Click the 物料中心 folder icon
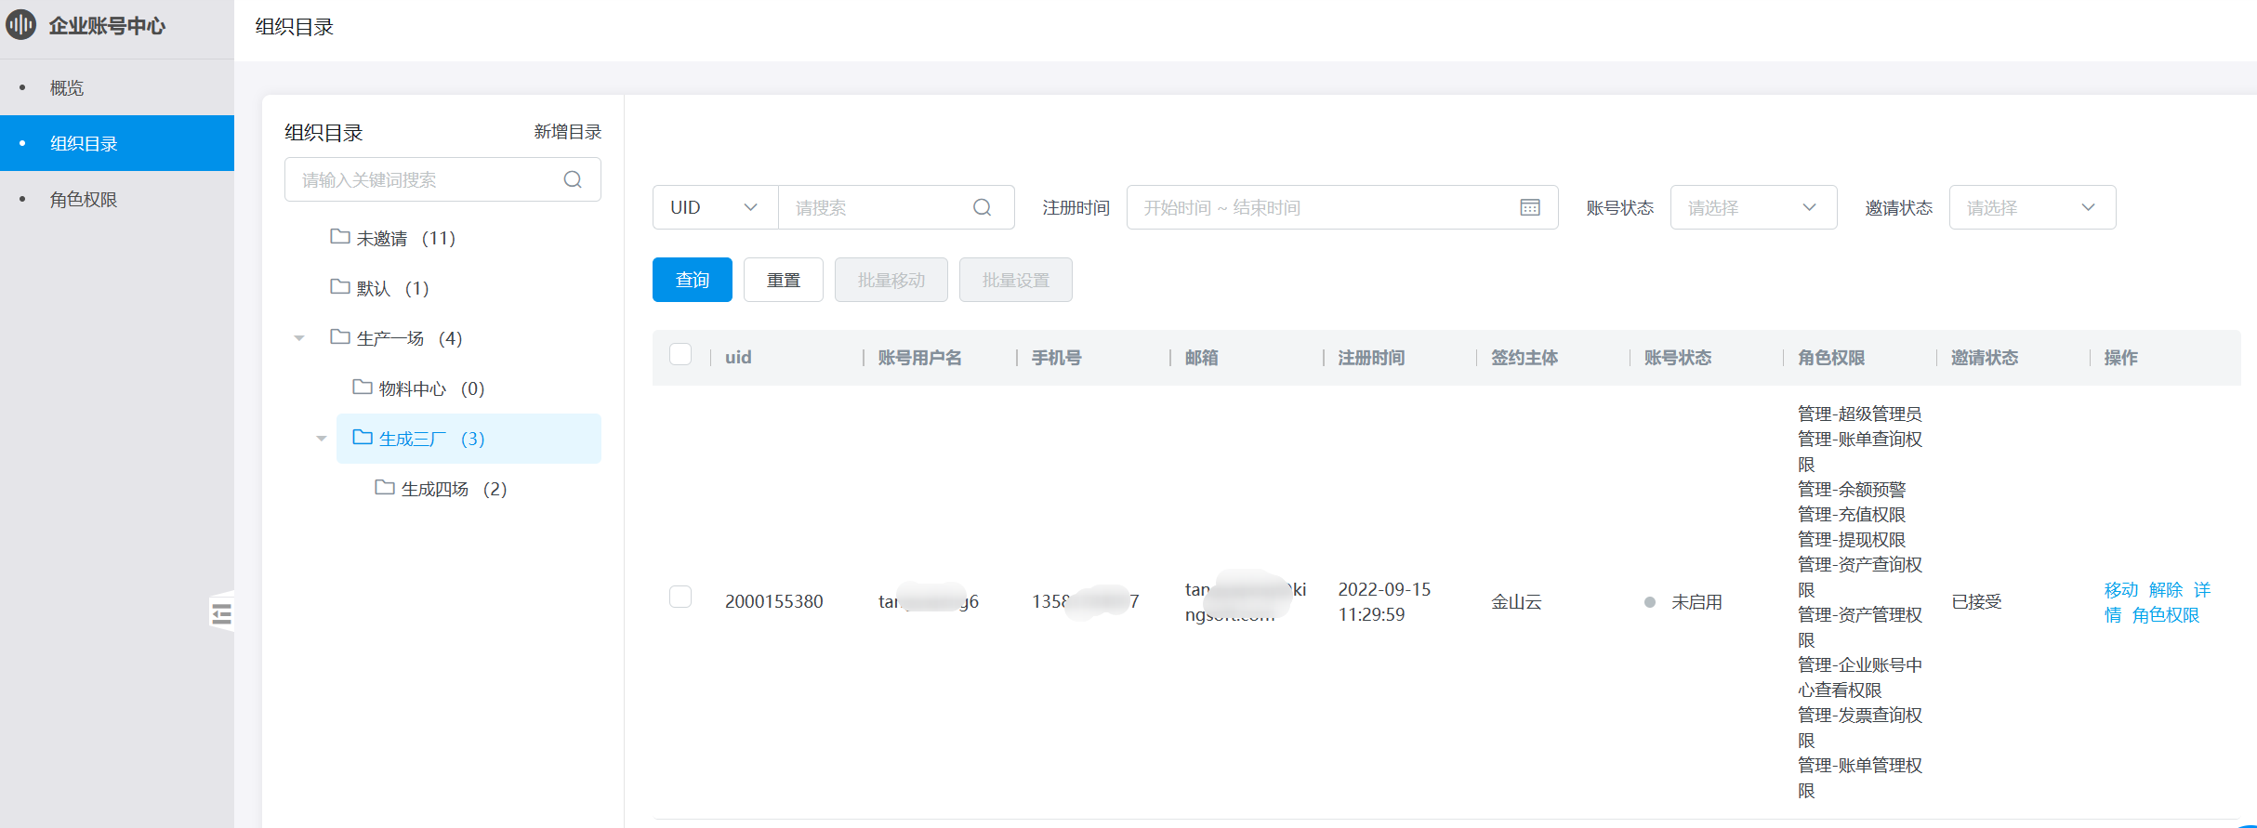This screenshot has height=828, width=2257. click(x=363, y=388)
